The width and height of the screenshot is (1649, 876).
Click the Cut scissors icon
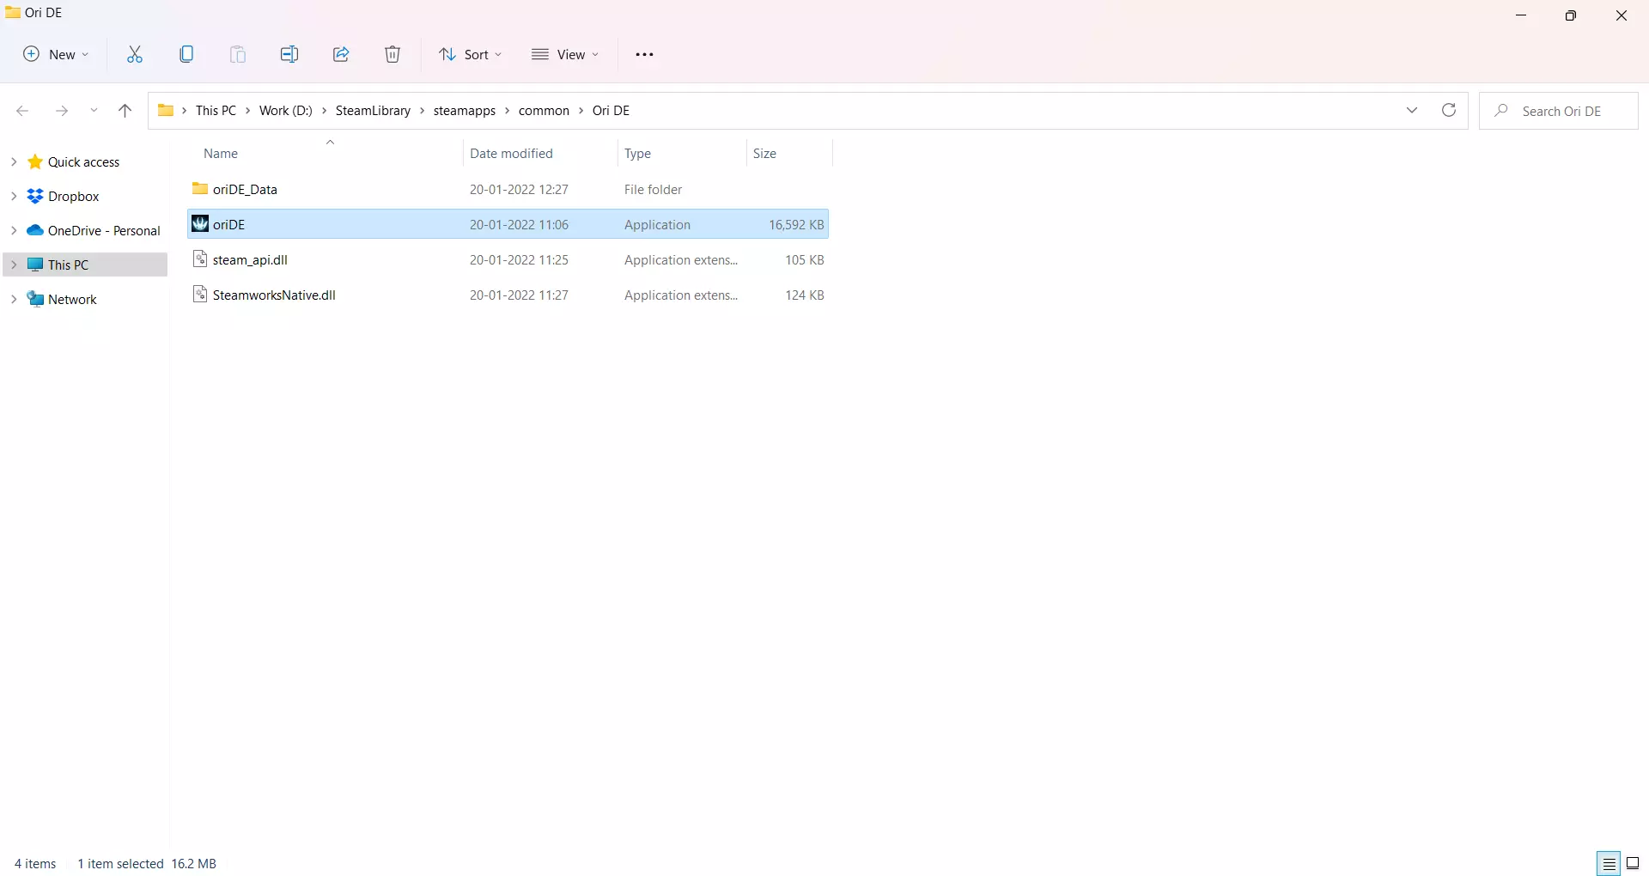coord(135,55)
